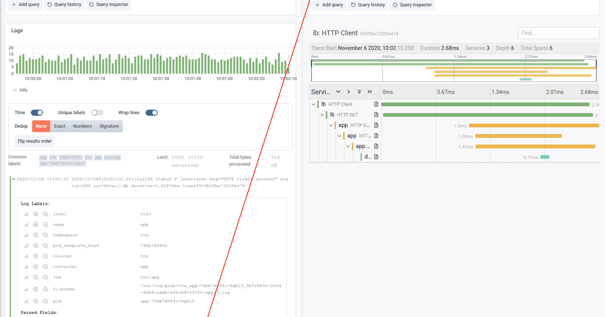The height and width of the screenshot is (317, 605).
Task: Turn off the Time toggle
Action: pyautogui.click(x=37, y=113)
